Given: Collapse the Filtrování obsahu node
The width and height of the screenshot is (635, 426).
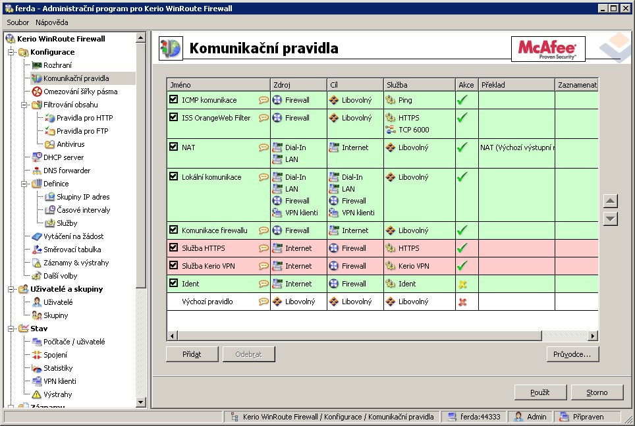Looking at the screenshot, I should click(x=24, y=105).
